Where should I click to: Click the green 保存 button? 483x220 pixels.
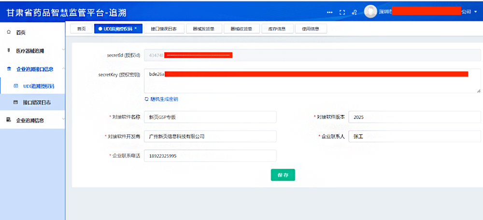coord(283,175)
